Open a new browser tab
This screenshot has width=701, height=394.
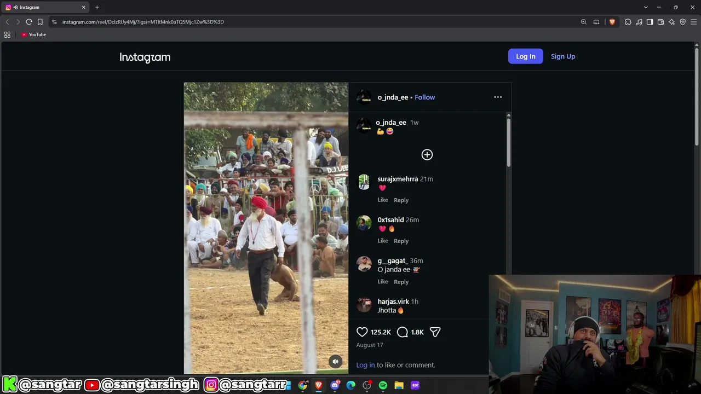point(97,7)
